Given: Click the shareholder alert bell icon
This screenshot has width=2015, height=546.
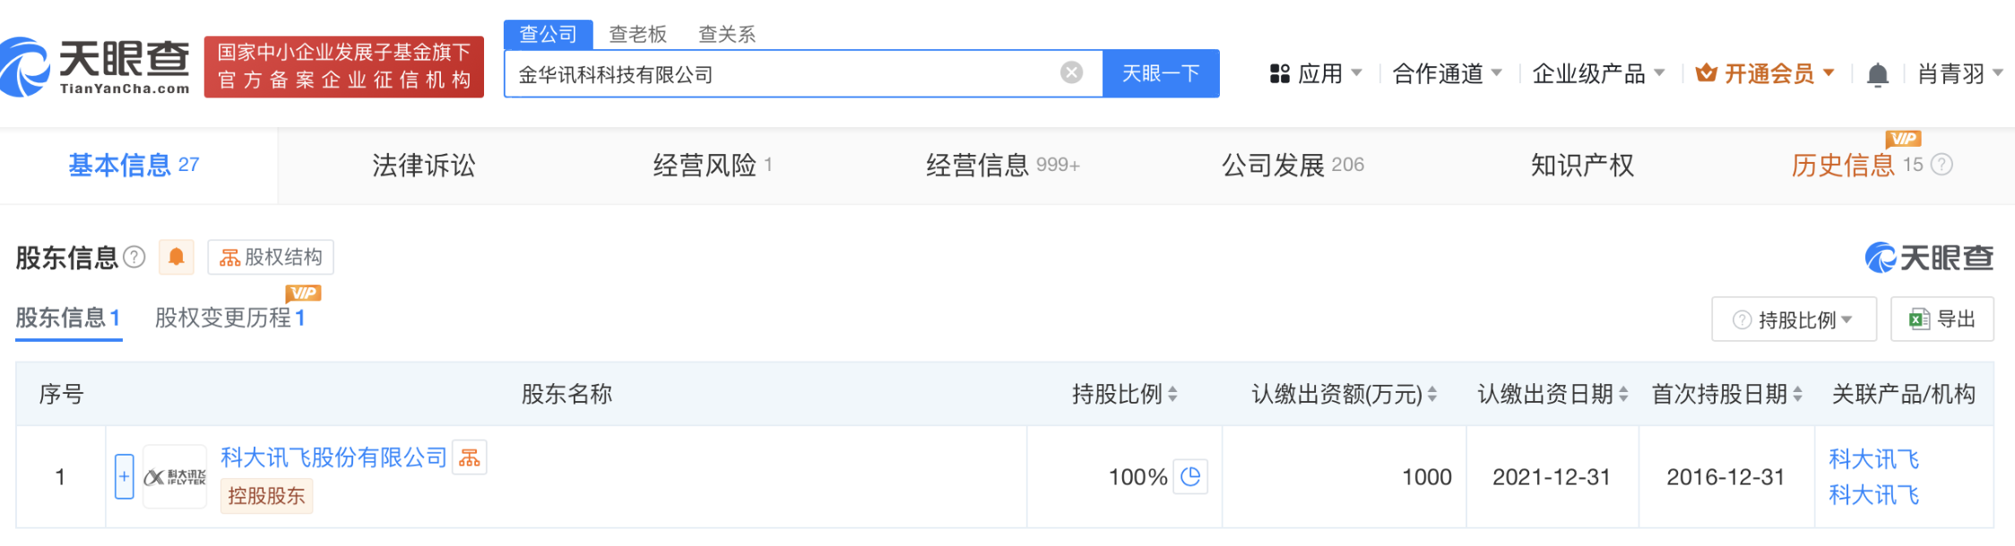Looking at the screenshot, I should [x=177, y=258].
